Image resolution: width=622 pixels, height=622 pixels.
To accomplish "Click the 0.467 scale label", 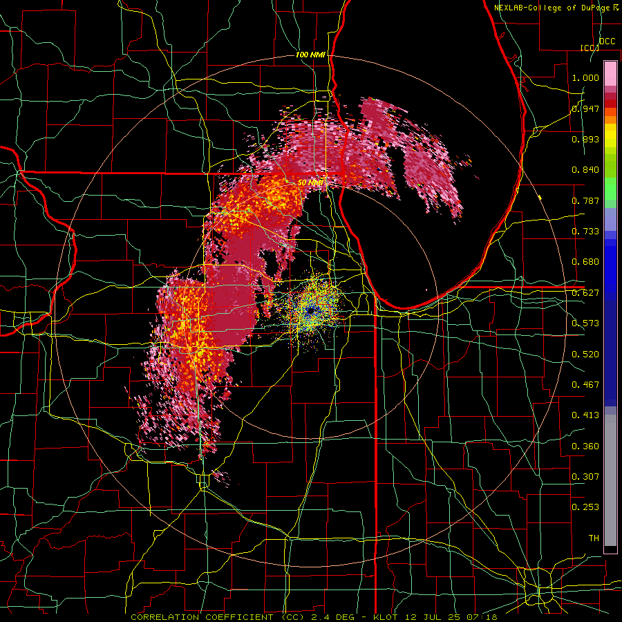I will (x=585, y=385).
